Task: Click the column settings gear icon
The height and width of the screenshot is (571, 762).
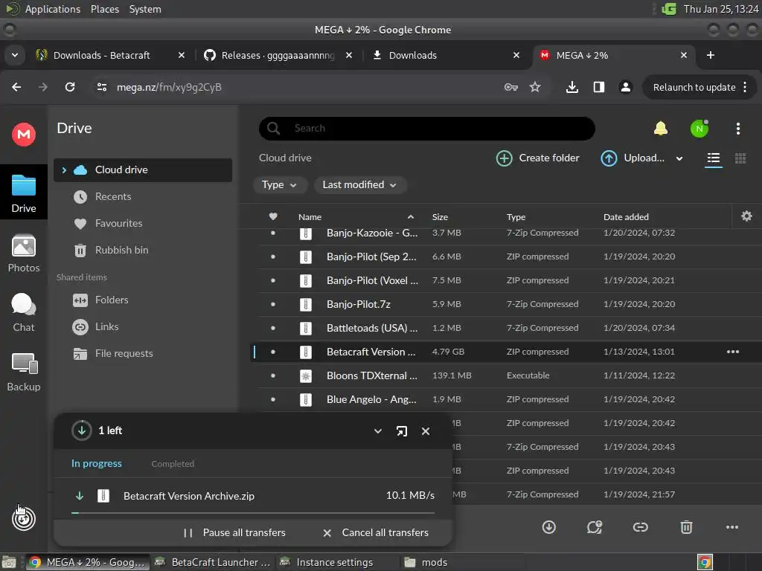Action: [747, 216]
